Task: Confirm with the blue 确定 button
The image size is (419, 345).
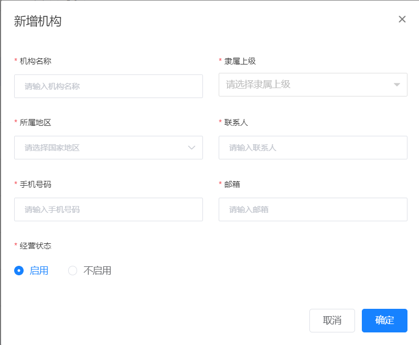Action: click(384, 320)
